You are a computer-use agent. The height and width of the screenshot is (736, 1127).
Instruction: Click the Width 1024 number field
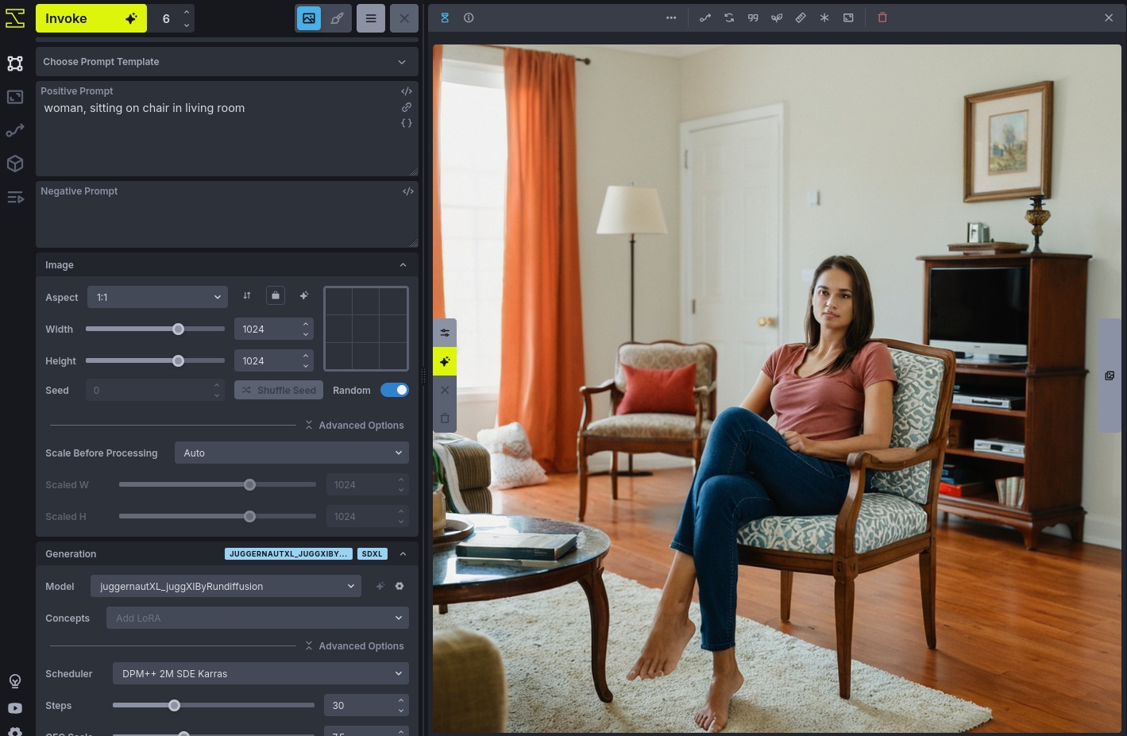pos(273,329)
